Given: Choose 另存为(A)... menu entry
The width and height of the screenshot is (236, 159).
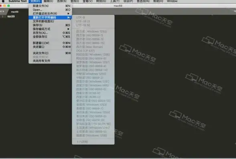Looking at the screenshot, I should point(50,33).
